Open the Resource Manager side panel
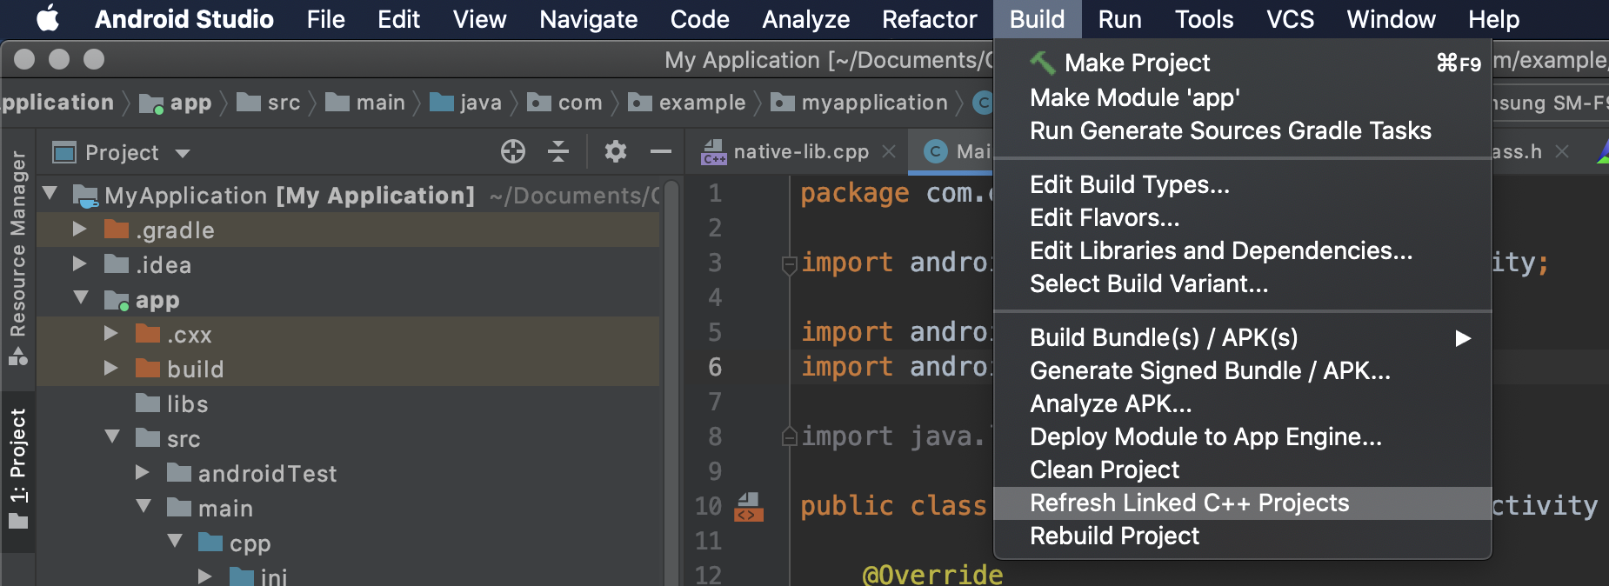The height and width of the screenshot is (586, 1609). click(17, 256)
